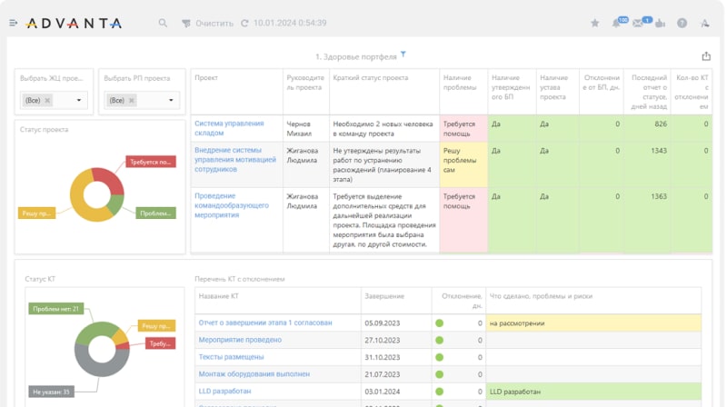Image resolution: width=727 pixels, height=407 pixels.
Task: Open the help question mark icon
Action: tap(682, 23)
